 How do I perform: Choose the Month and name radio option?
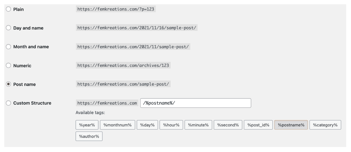[x=8, y=47]
